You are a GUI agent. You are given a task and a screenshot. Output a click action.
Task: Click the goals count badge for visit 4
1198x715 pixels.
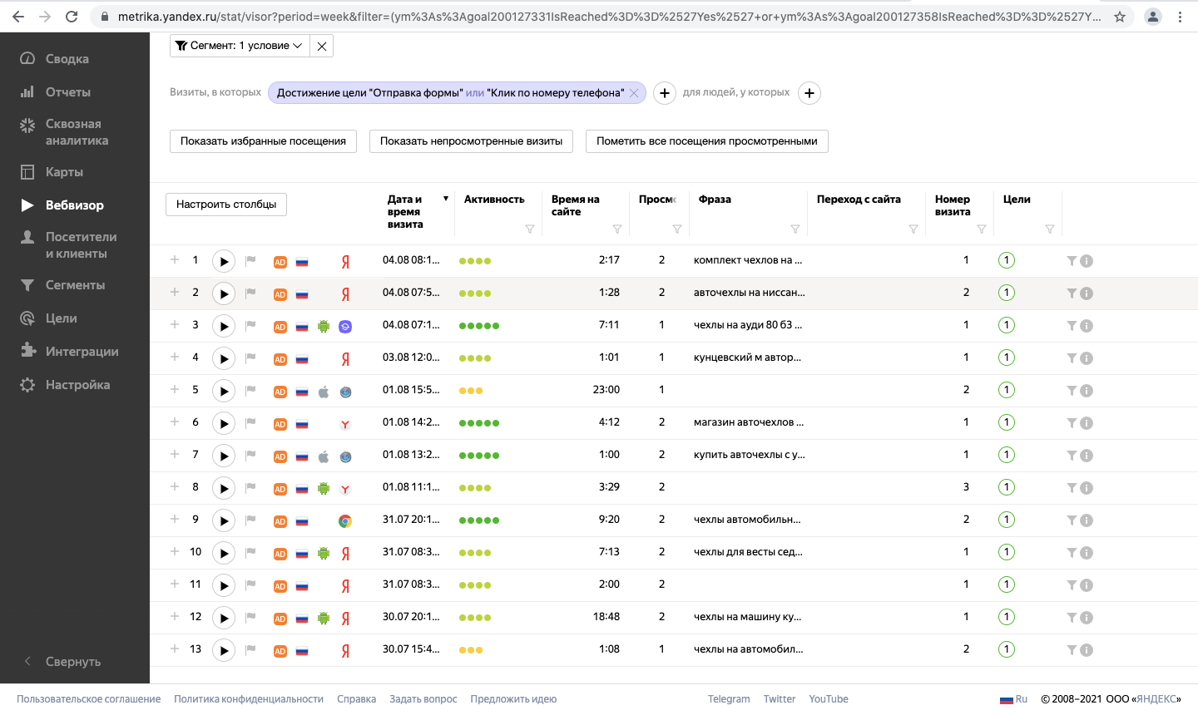1007,357
